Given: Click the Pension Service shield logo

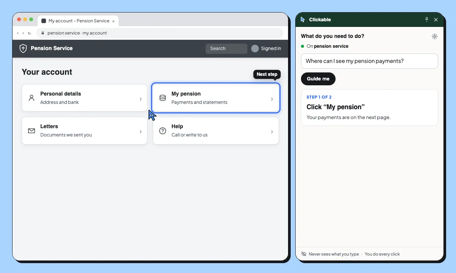Looking at the screenshot, I should 23,48.
